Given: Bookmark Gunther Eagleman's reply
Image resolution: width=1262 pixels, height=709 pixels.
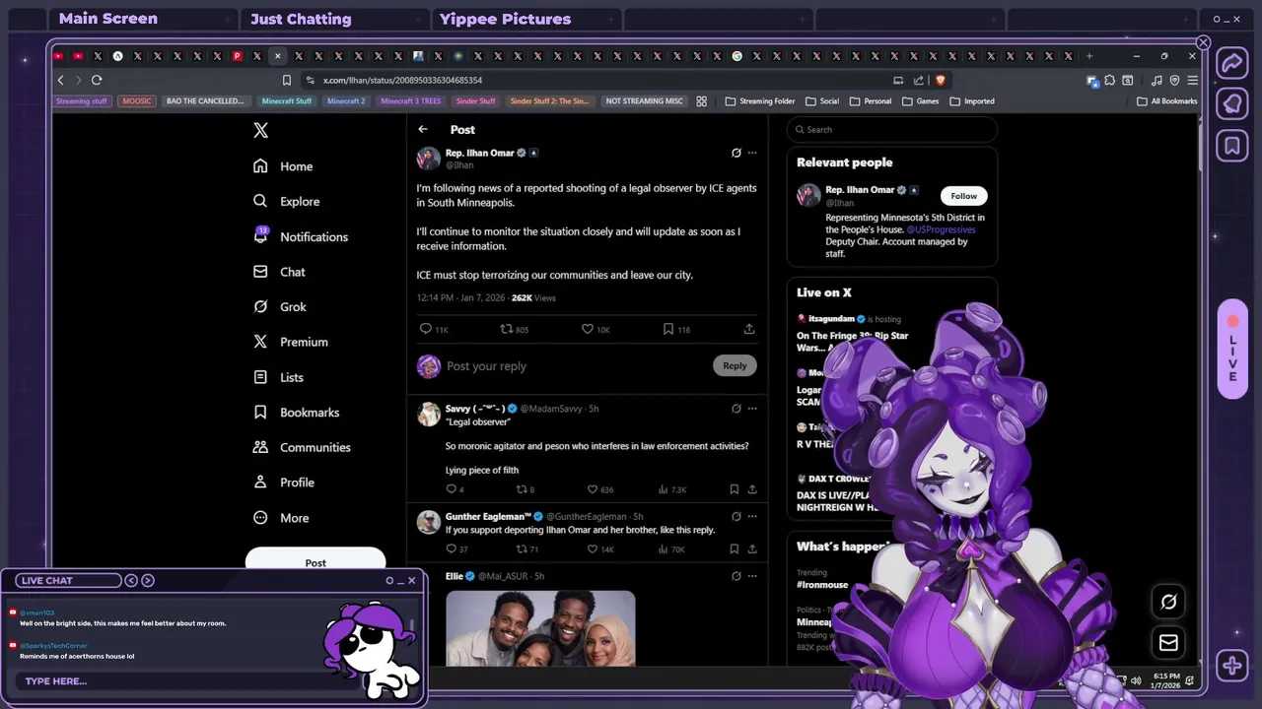Looking at the screenshot, I should pos(735,548).
